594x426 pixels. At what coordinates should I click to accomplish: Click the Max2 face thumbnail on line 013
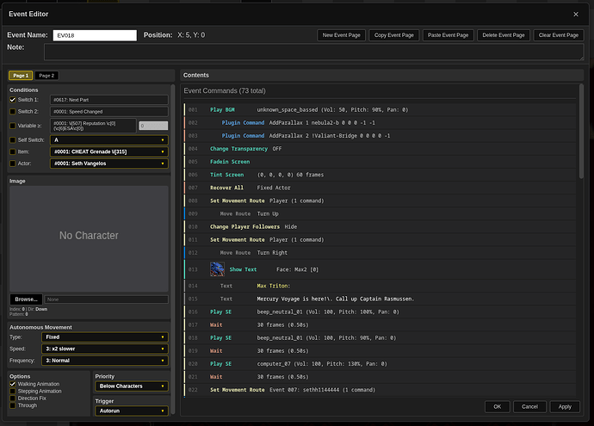click(x=217, y=269)
